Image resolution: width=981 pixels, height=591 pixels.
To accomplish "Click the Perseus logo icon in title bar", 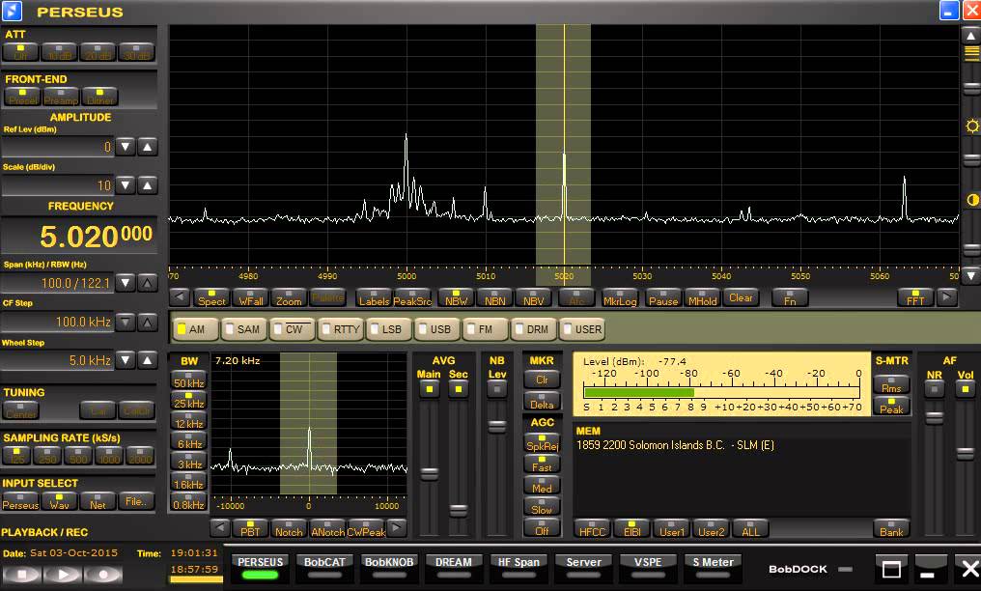I will click(12, 11).
